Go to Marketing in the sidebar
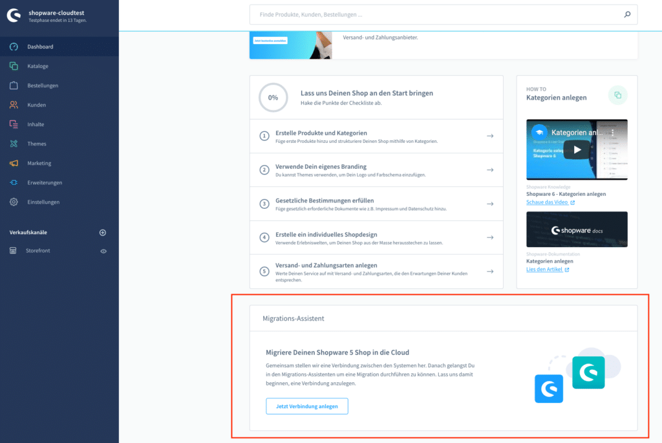Screen dimensions: 662x443 pos(59,163)
